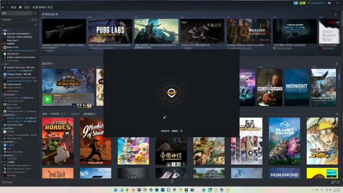Select Total War: WARHAMMER III in the sidebar

(18, 34)
